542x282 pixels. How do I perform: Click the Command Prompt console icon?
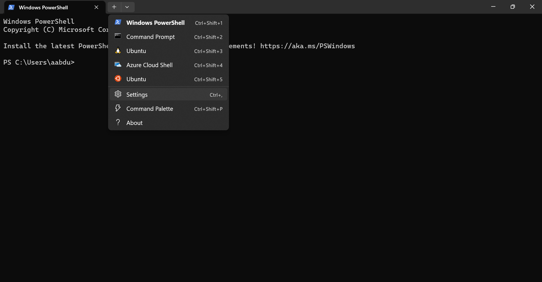point(118,36)
